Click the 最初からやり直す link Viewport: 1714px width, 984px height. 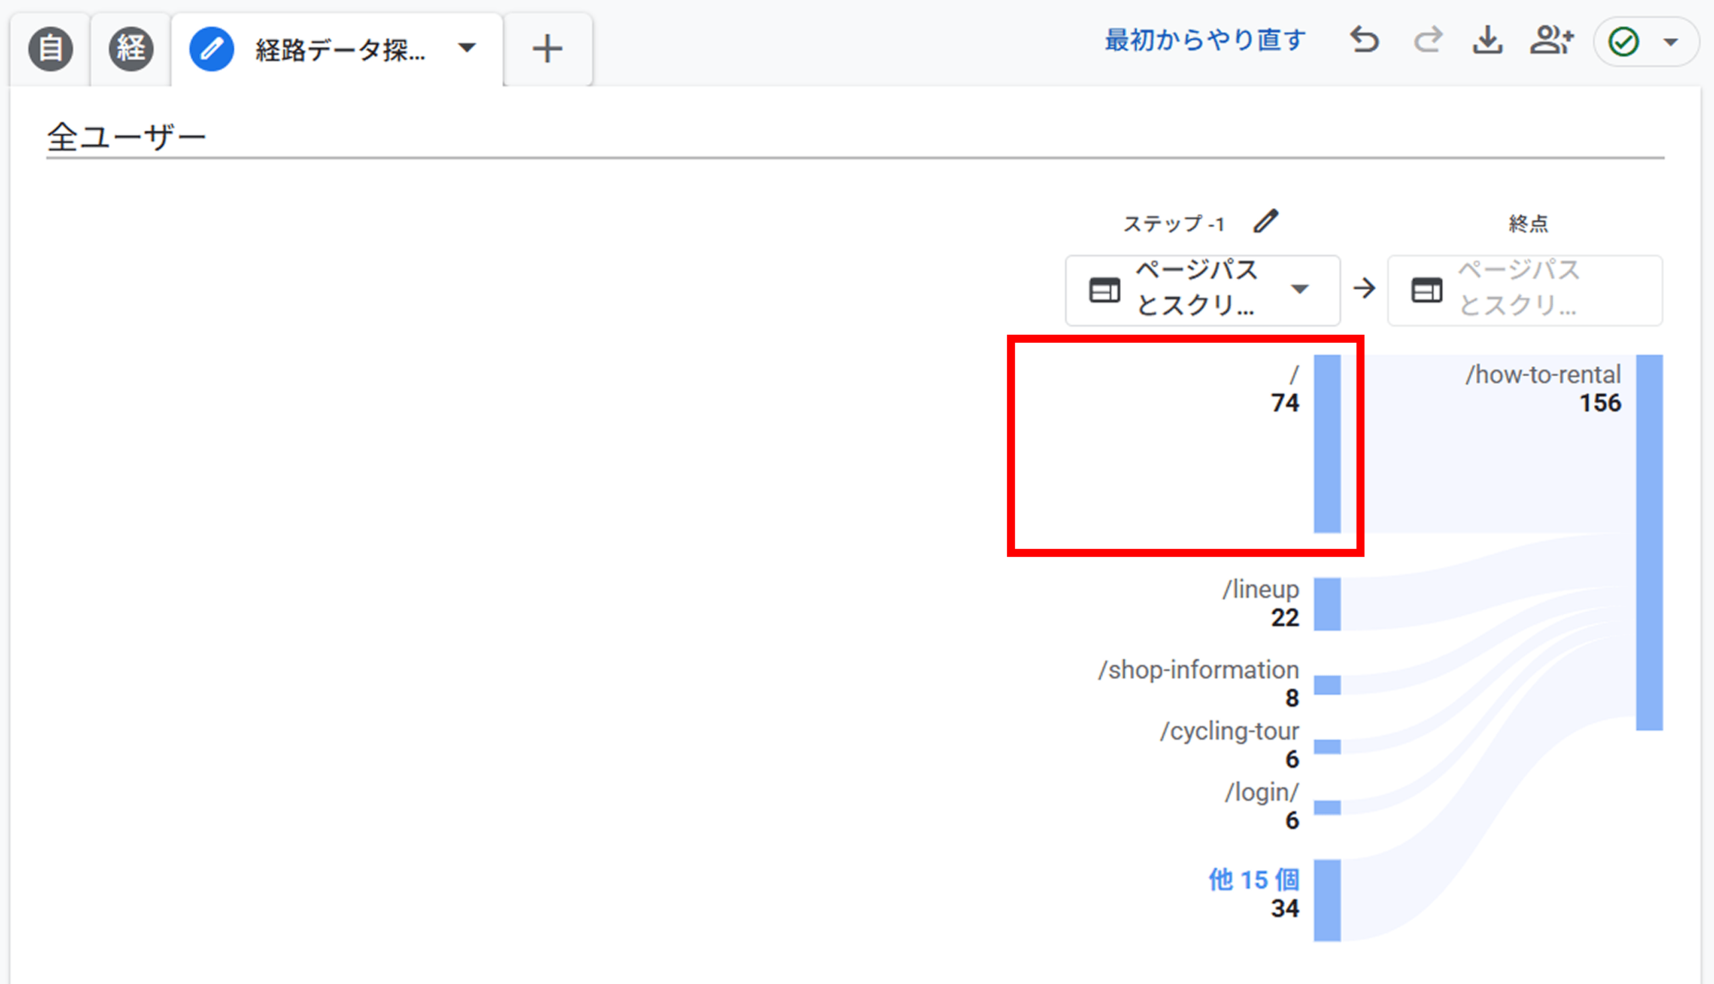pos(1205,40)
